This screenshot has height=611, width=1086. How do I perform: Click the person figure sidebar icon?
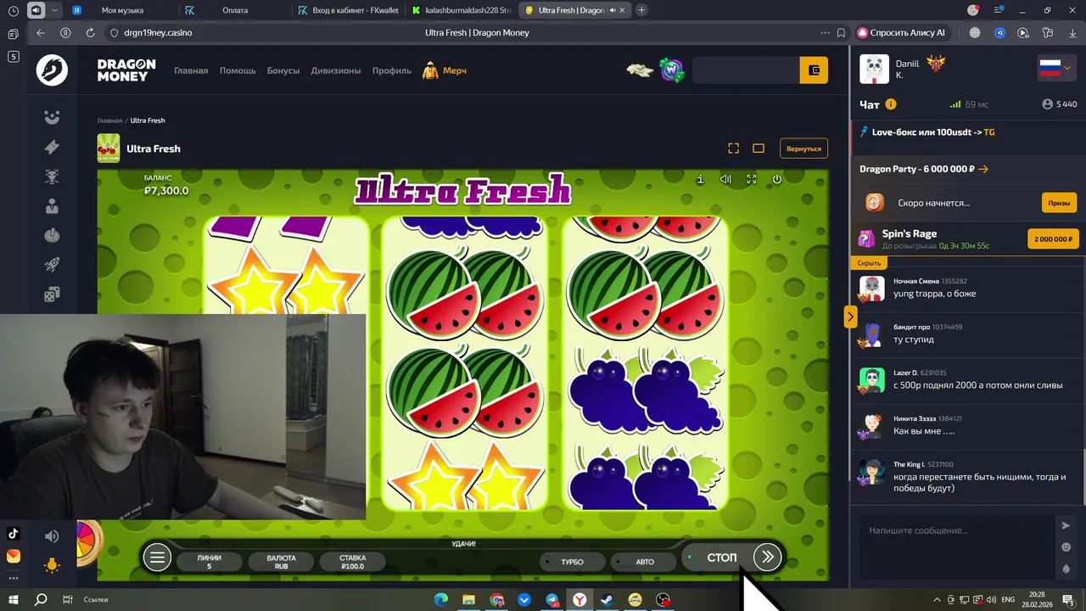pyautogui.click(x=52, y=206)
